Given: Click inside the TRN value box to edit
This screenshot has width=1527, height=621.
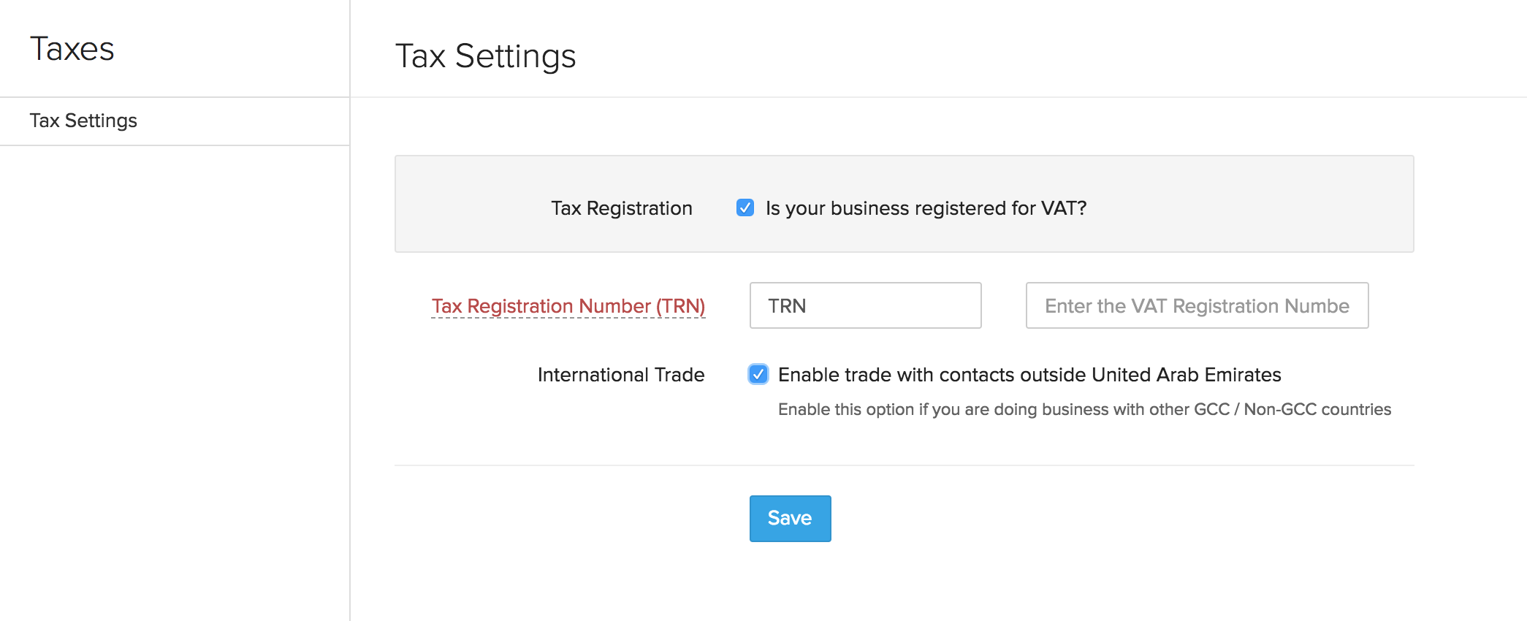Looking at the screenshot, I should (865, 305).
